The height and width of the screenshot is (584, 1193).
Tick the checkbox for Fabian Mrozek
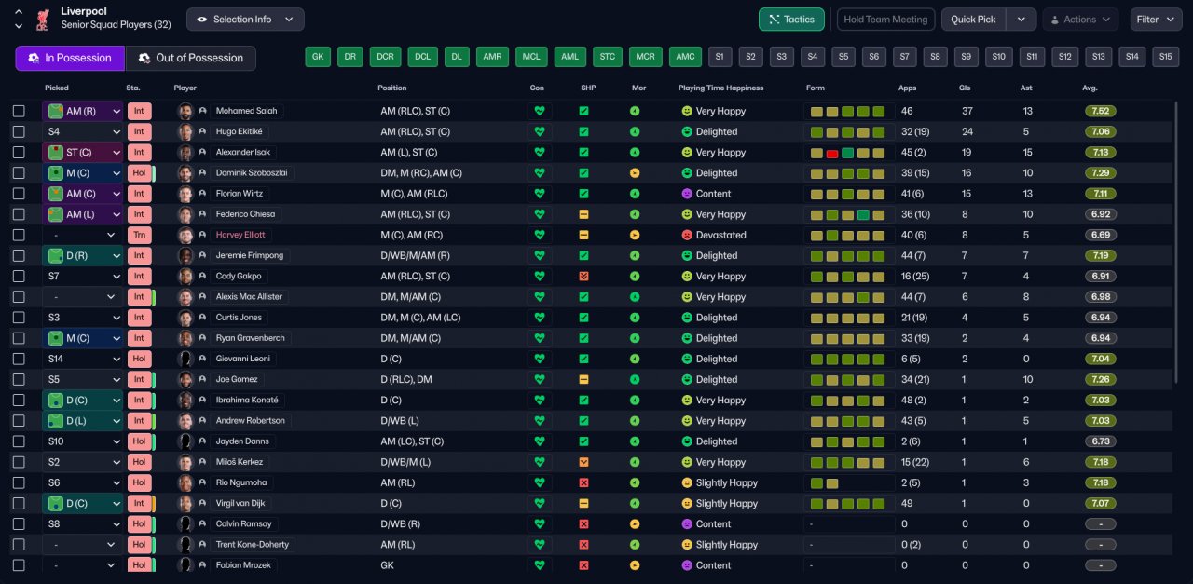click(x=19, y=565)
